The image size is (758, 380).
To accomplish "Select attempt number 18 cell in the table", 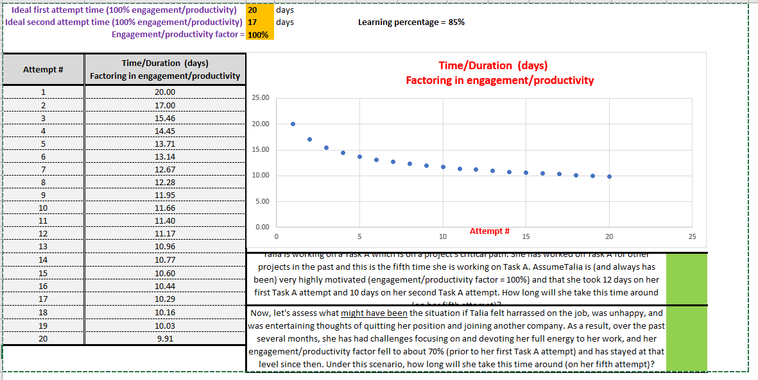I will click(x=44, y=312).
